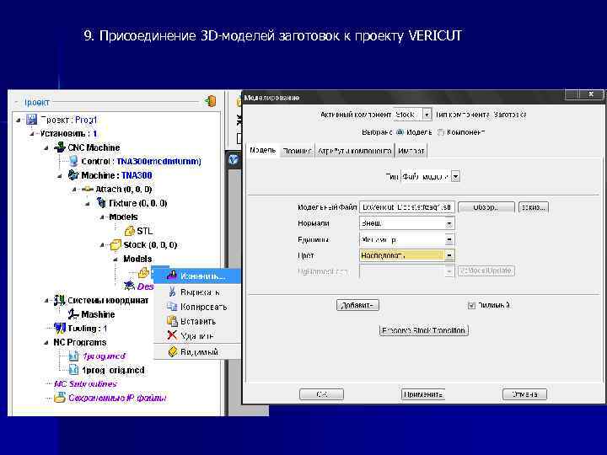Click the Отмена button

[x=524, y=394]
